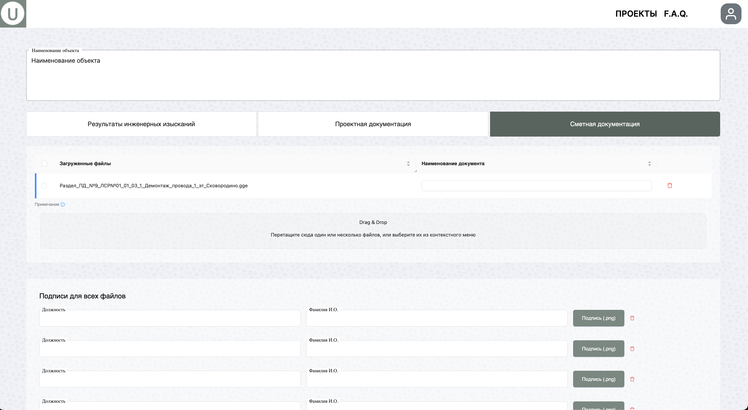Viewport: 748px width, 410px height.
Task: Delete the first signature row
Action: (632, 318)
